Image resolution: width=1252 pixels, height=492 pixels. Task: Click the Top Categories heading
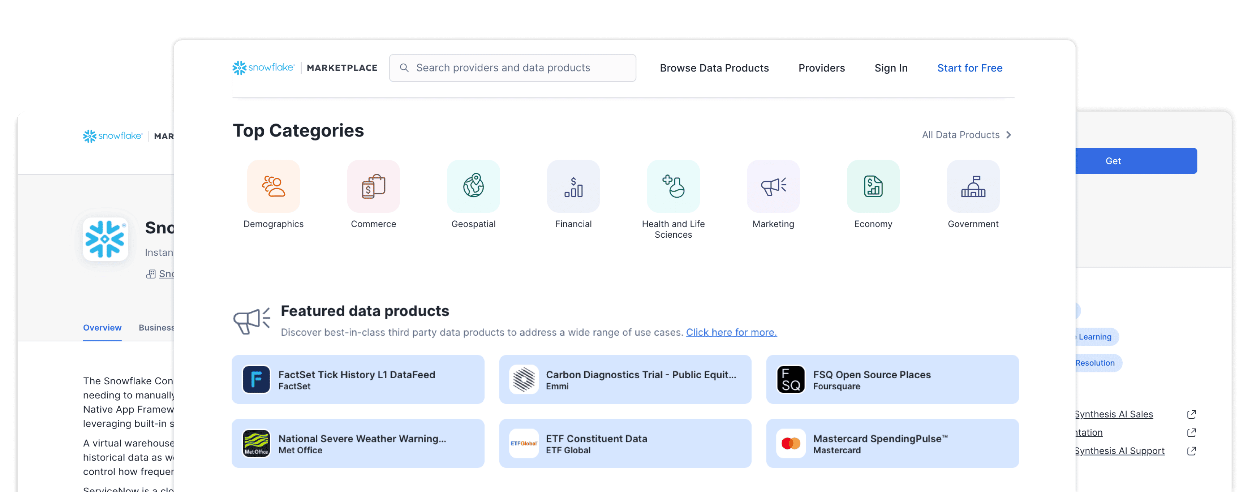coord(298,130)
